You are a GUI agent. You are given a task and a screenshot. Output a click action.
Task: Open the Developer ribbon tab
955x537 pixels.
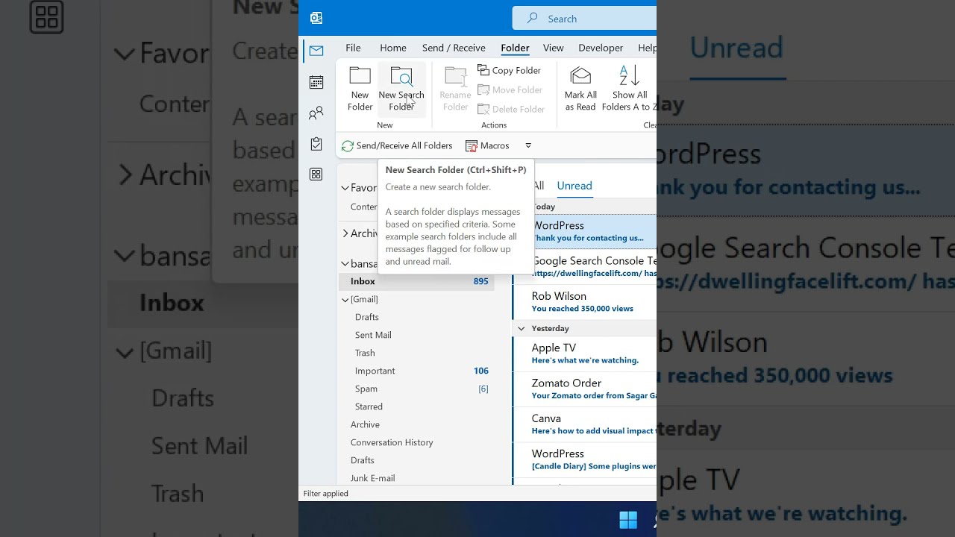coord(601,48)
